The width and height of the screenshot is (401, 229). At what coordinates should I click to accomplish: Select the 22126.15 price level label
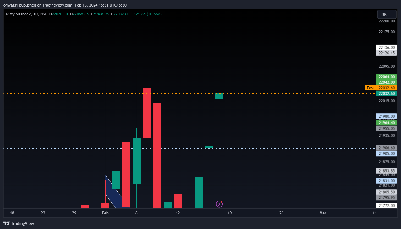click(386, 53)
